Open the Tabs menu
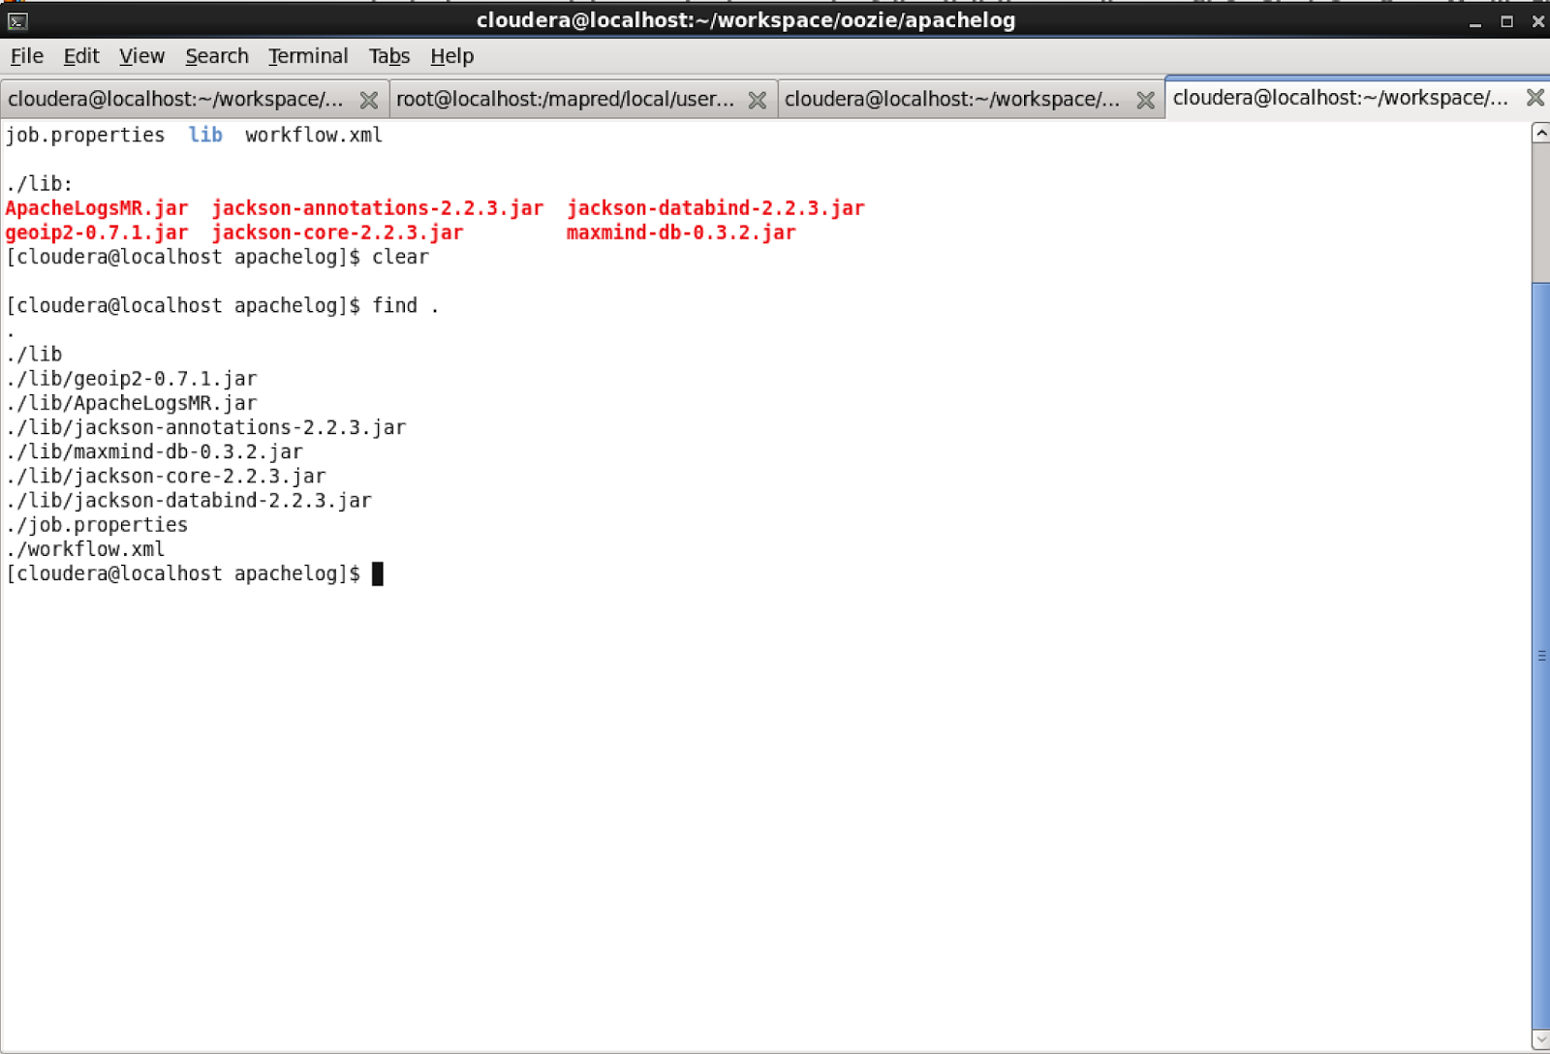Screen dimensions: 1550x1054 [x=388, y=56]
